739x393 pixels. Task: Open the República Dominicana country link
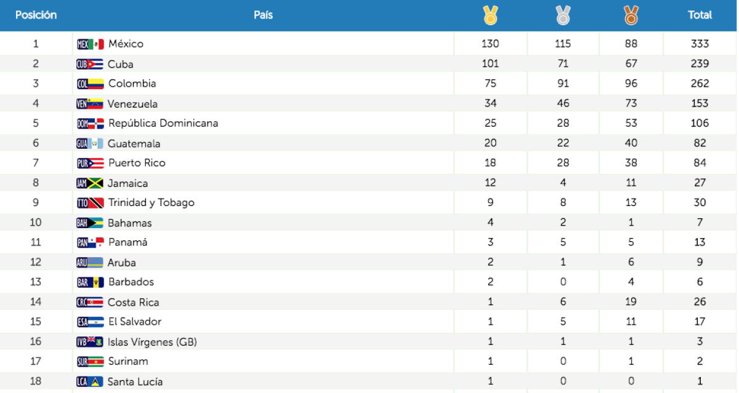tap(163, 123)
